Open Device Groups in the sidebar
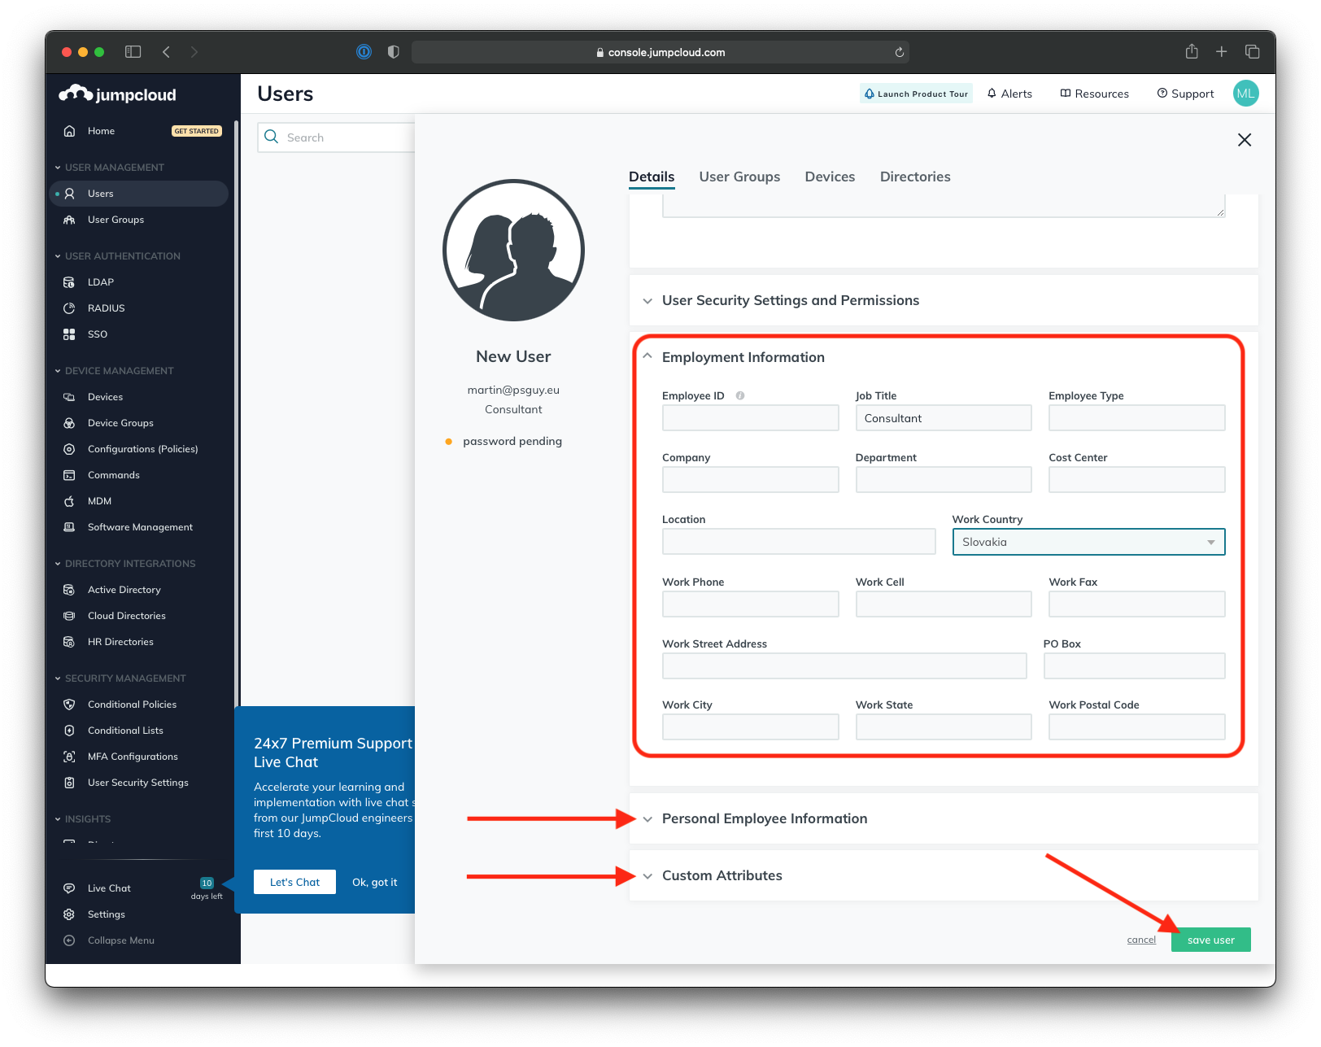The image size is (1321, 1047). click(120, 423)
